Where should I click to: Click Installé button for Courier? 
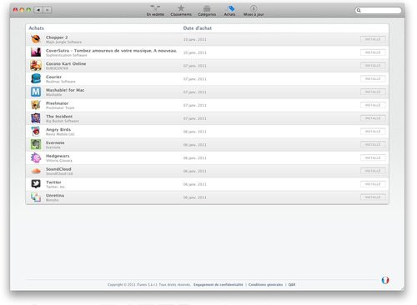point(373,79)
